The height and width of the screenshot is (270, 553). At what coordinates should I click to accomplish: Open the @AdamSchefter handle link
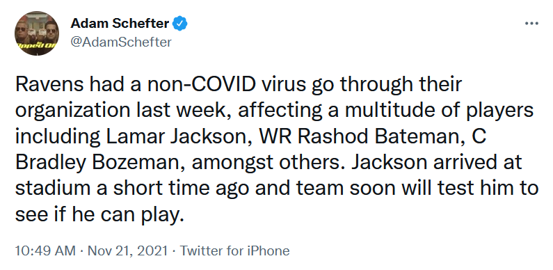[x=121, y=42]
